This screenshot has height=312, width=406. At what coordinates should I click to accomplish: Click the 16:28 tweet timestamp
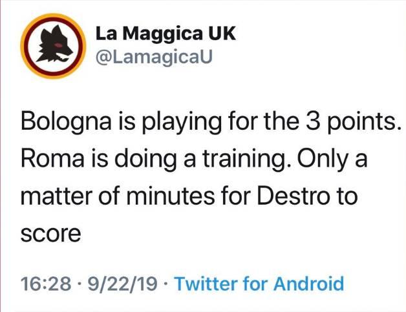tap(45, 284)
